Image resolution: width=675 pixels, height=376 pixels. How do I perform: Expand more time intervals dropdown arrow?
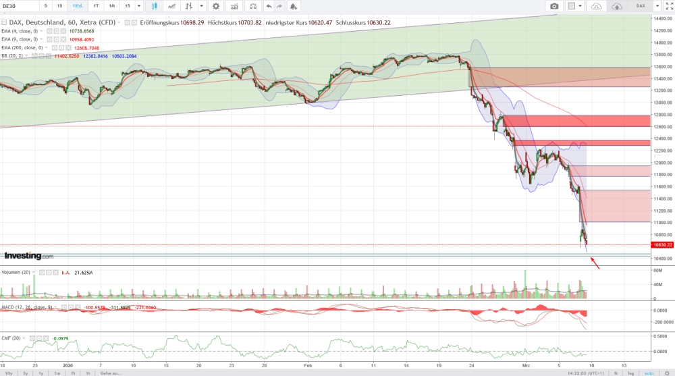point(138,6)
